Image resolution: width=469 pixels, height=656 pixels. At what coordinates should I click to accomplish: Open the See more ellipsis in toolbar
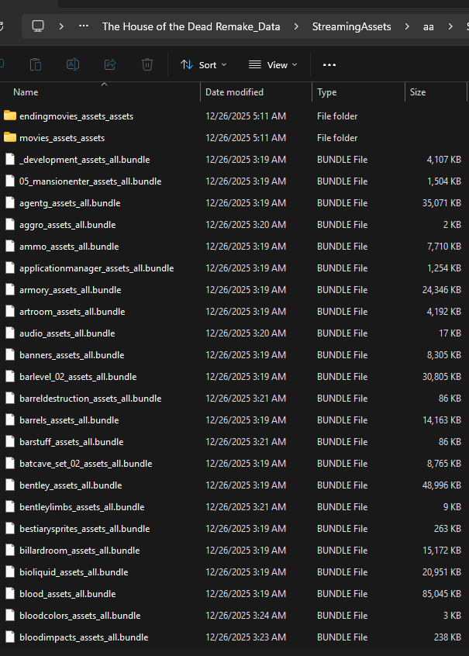point(329,65)
